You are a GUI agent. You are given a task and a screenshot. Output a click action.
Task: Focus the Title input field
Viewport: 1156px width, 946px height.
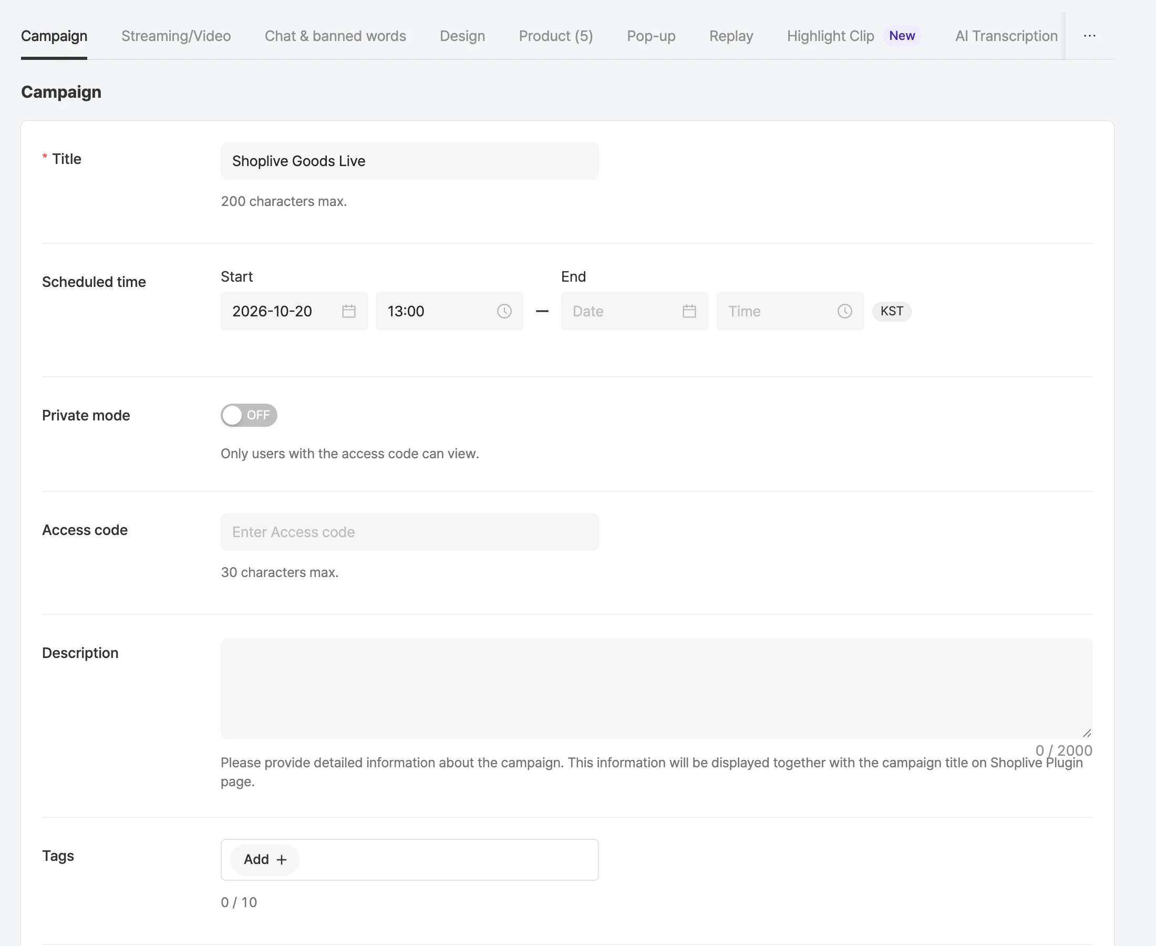(410, 161)
